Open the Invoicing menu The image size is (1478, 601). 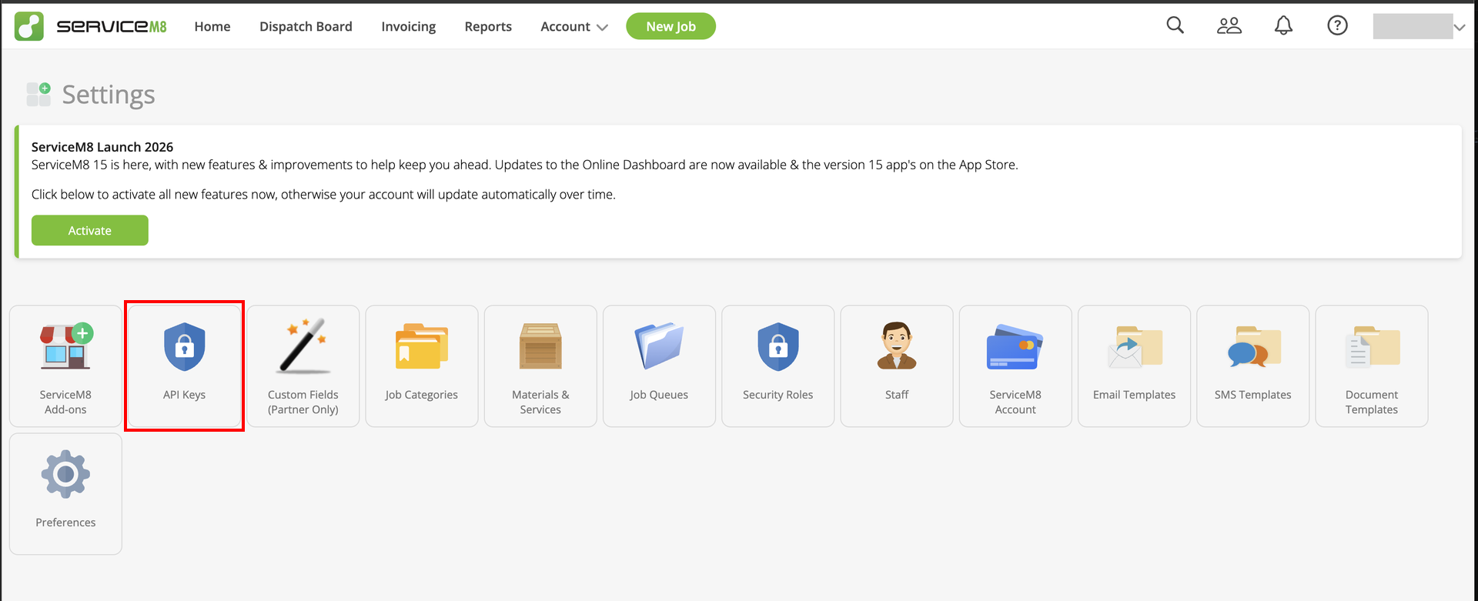tap(409, 26)
